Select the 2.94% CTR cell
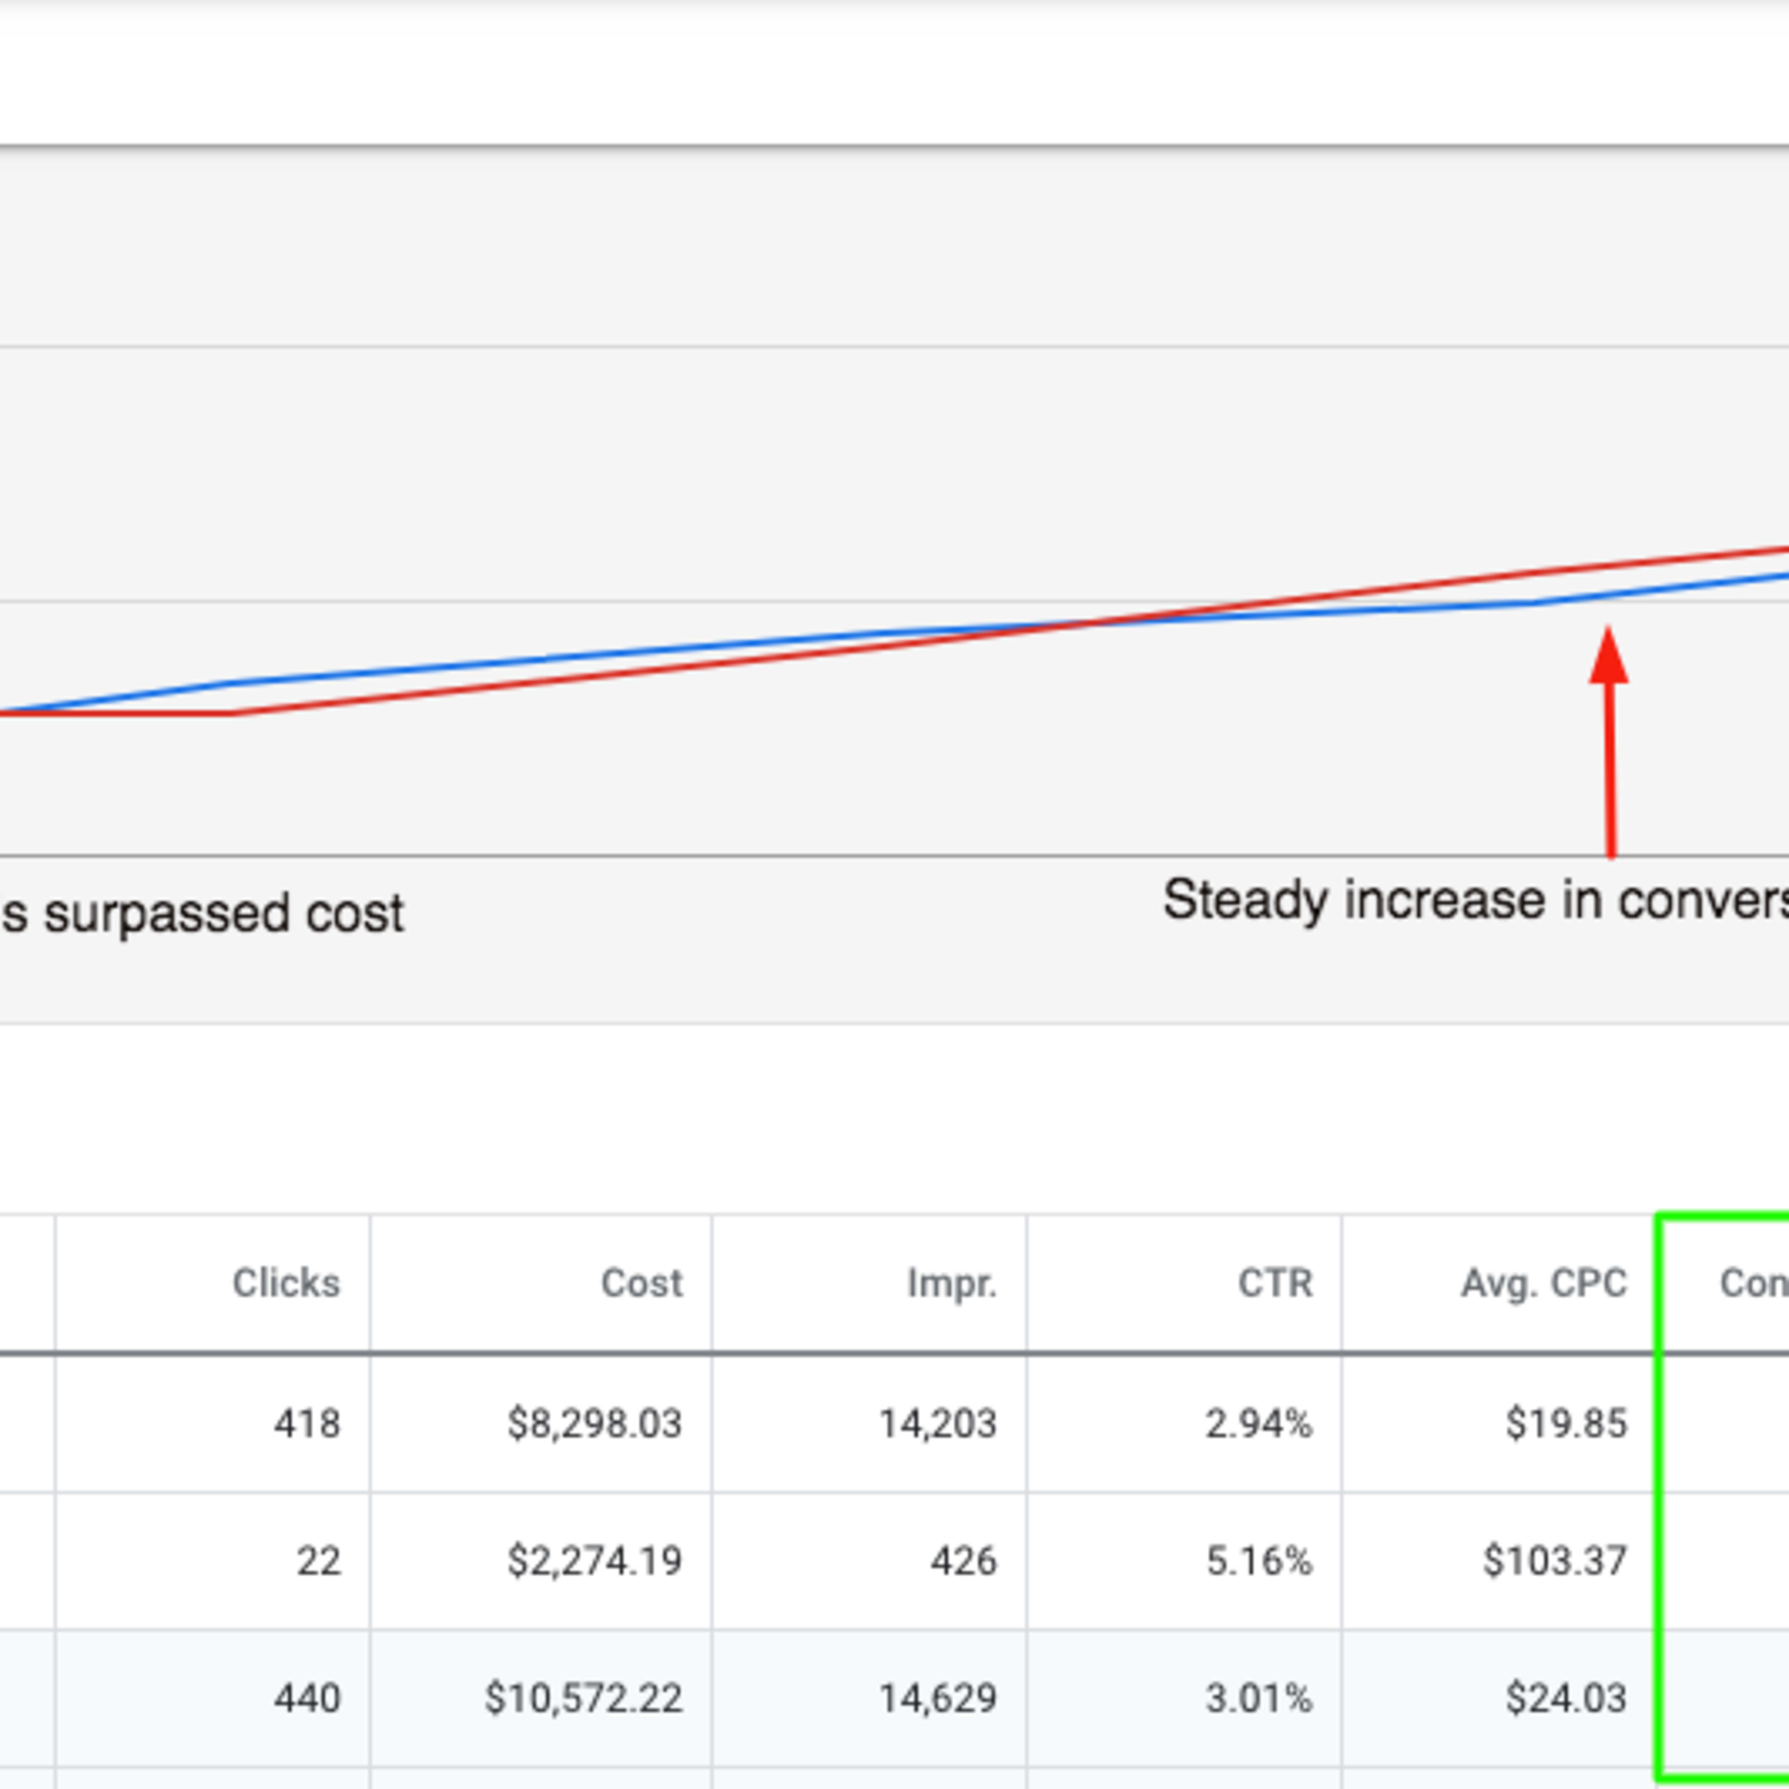Viewport: 1789px width, 1789px height. coord(1184,1423)
